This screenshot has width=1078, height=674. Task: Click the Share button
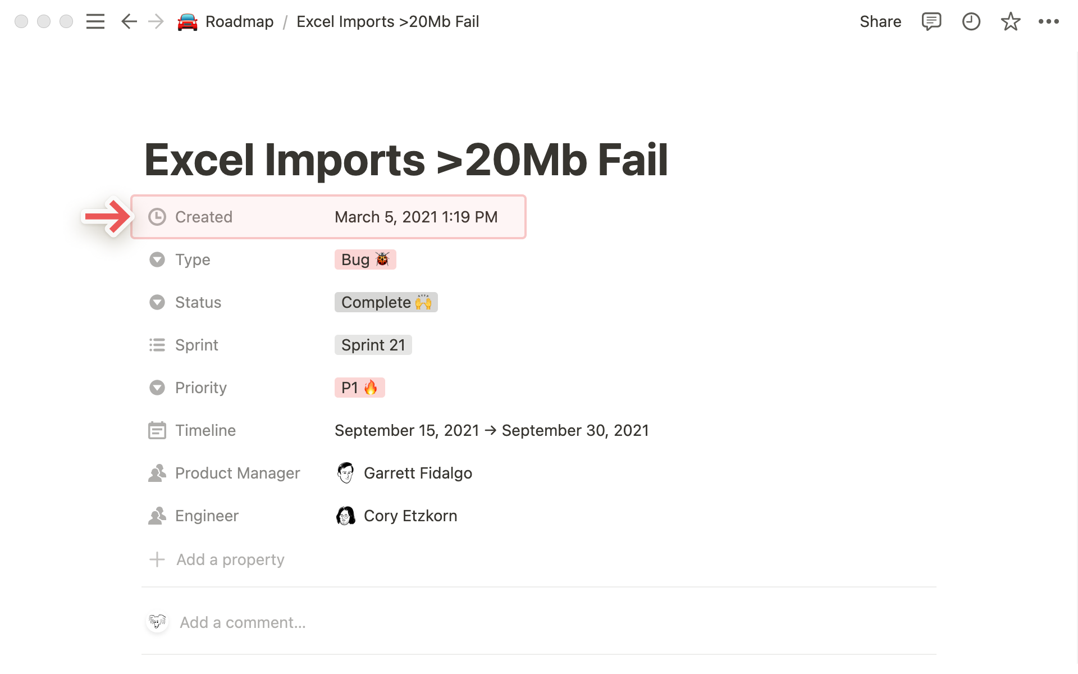click(880, 22)
